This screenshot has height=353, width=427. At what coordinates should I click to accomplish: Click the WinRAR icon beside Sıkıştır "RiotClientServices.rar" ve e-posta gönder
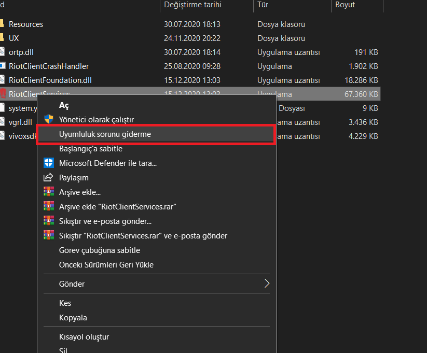click(x=49, y=235)
